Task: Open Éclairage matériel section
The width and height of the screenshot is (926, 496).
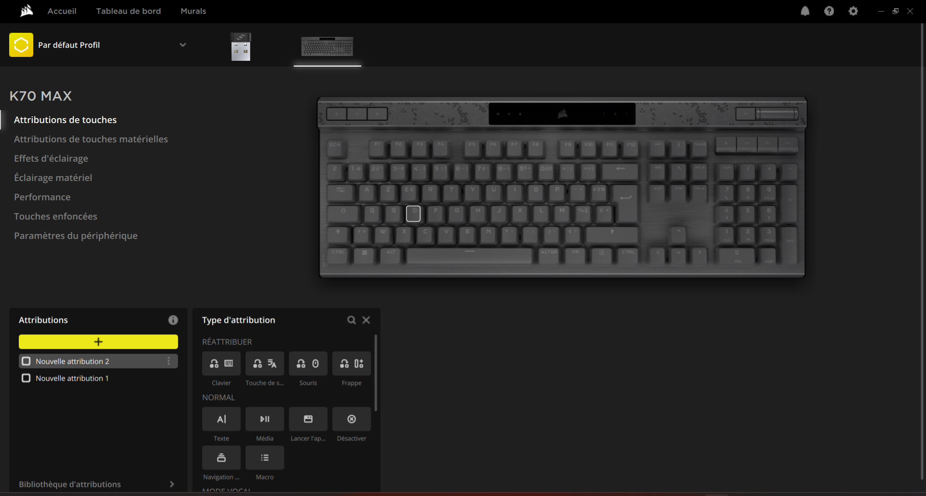Action: pyautogui.click(x=53, y=178)
